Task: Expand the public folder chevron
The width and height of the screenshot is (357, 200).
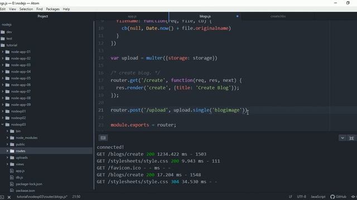Action: point(7,144)
